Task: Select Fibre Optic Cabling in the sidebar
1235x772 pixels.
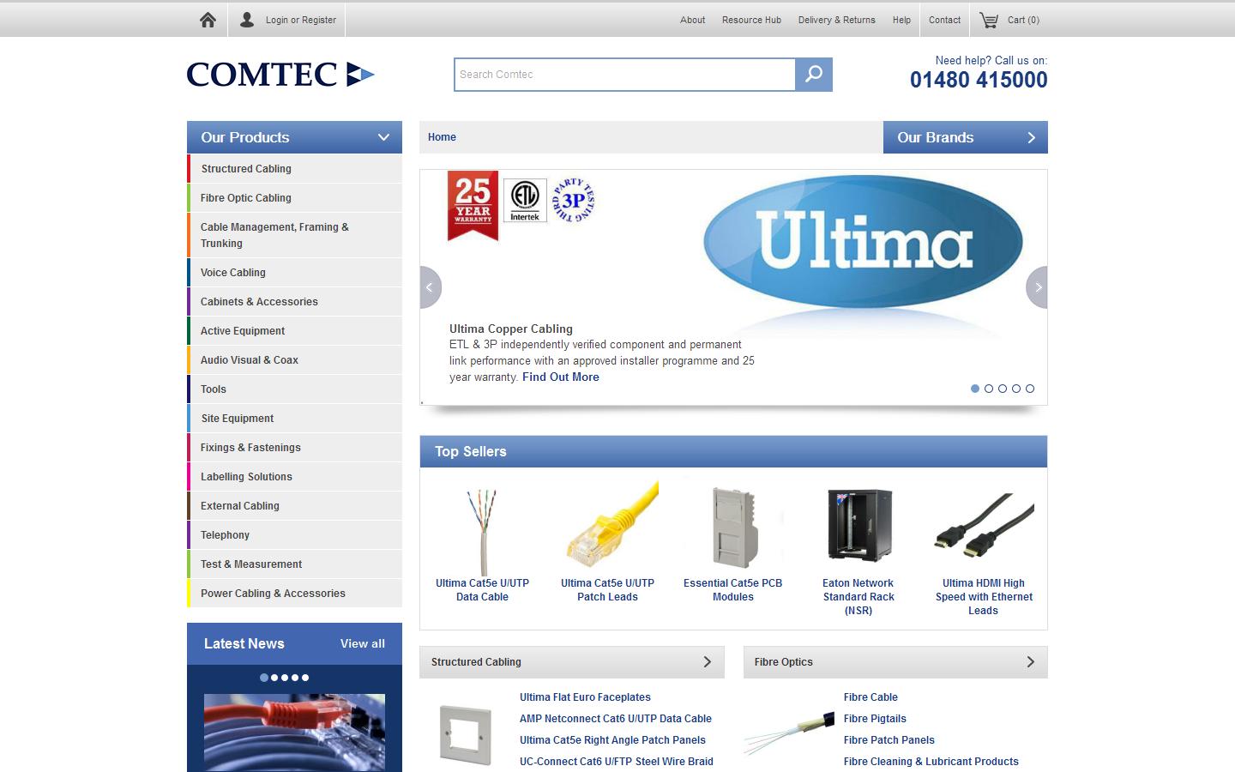Action: (x=246, y=198)
